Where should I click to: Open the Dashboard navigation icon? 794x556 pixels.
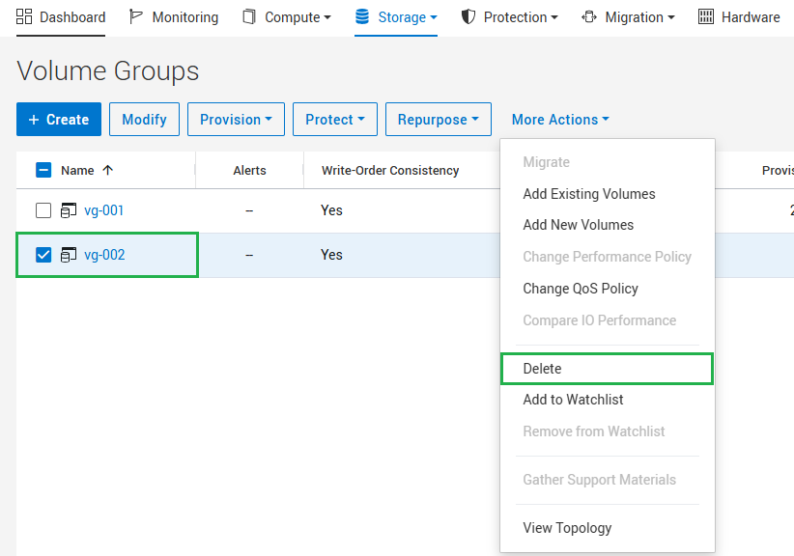[x=23, y=16]
